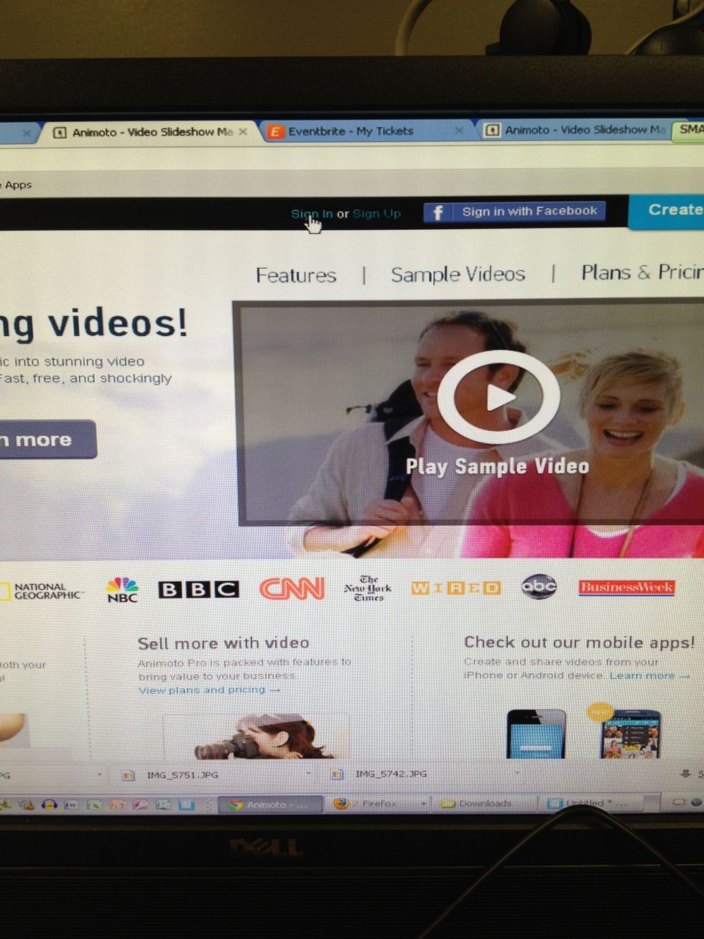The width and height of the screenshot is (704, 939).
Task: Click the Sign In link
Action: click(312, 213)
